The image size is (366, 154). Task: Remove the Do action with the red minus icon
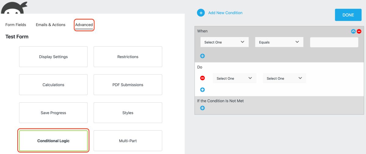pyautogui.click(x=203, y=78)
